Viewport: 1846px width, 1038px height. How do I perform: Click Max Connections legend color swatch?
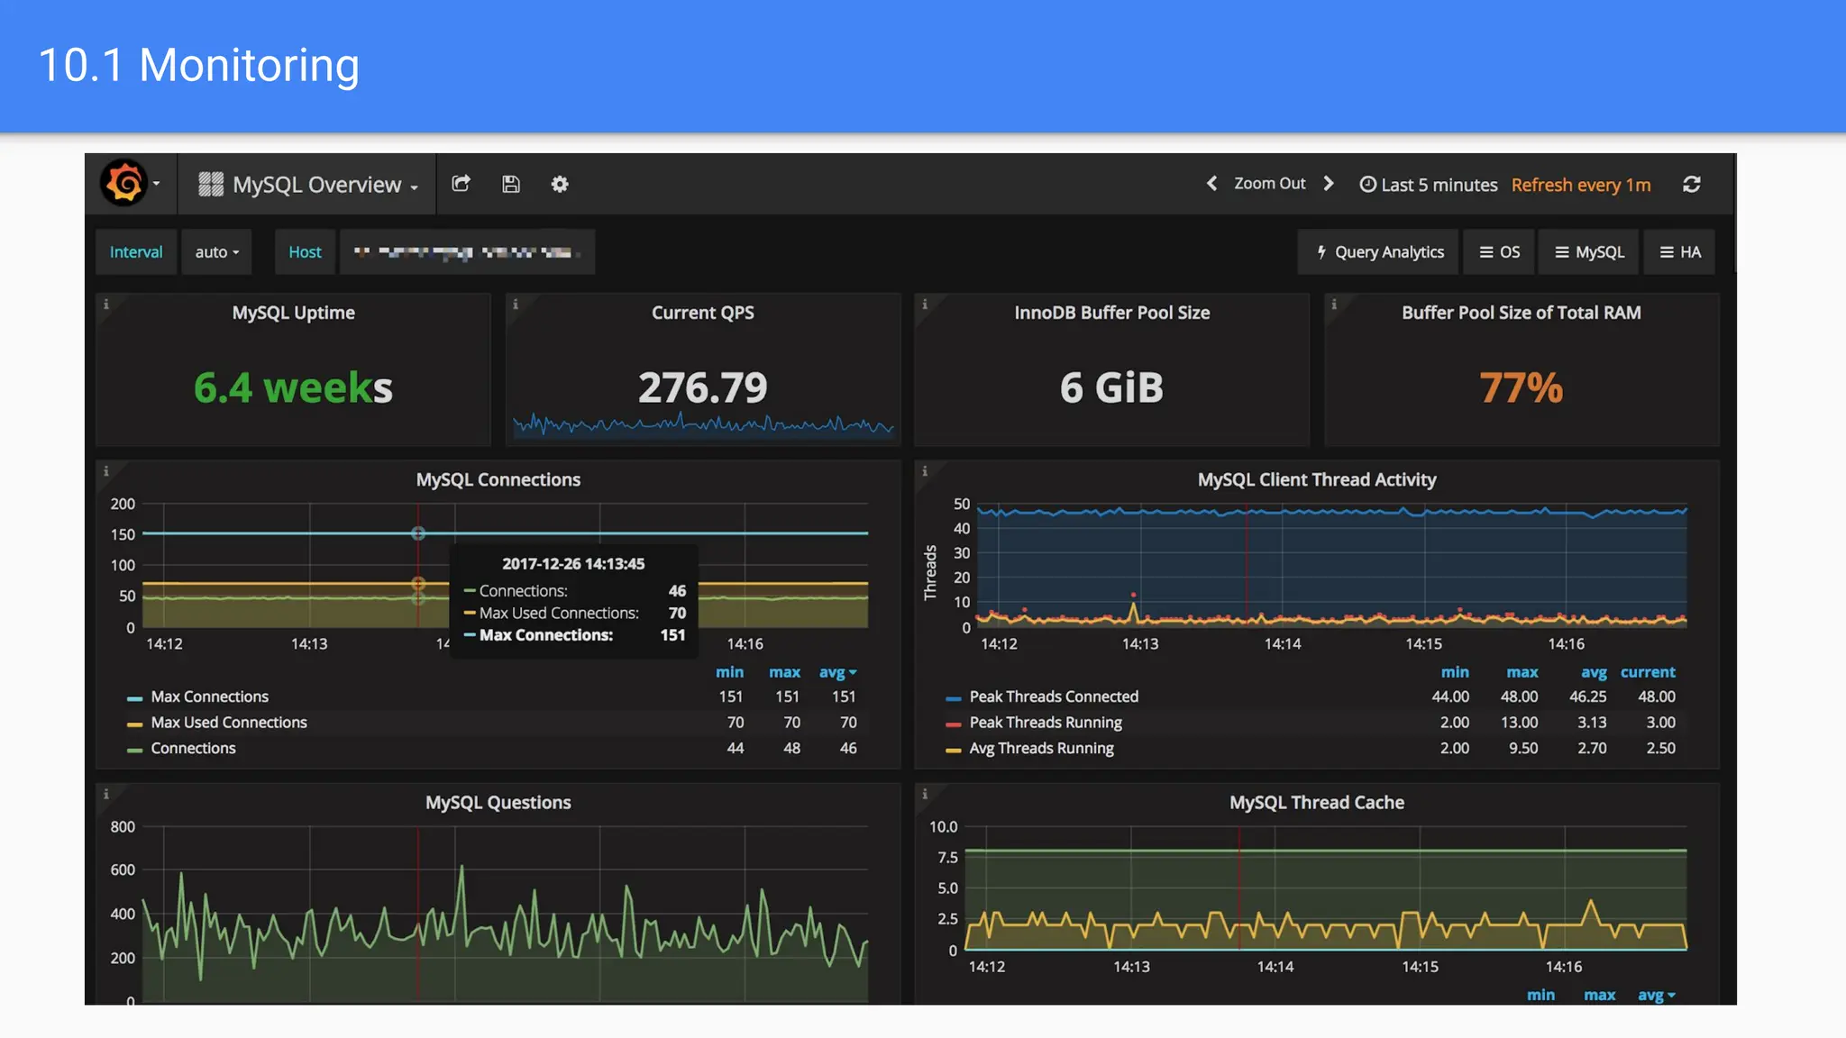pos(135,698)
